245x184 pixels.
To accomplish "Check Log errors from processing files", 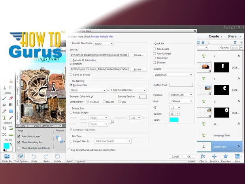I will click(69, 150).
